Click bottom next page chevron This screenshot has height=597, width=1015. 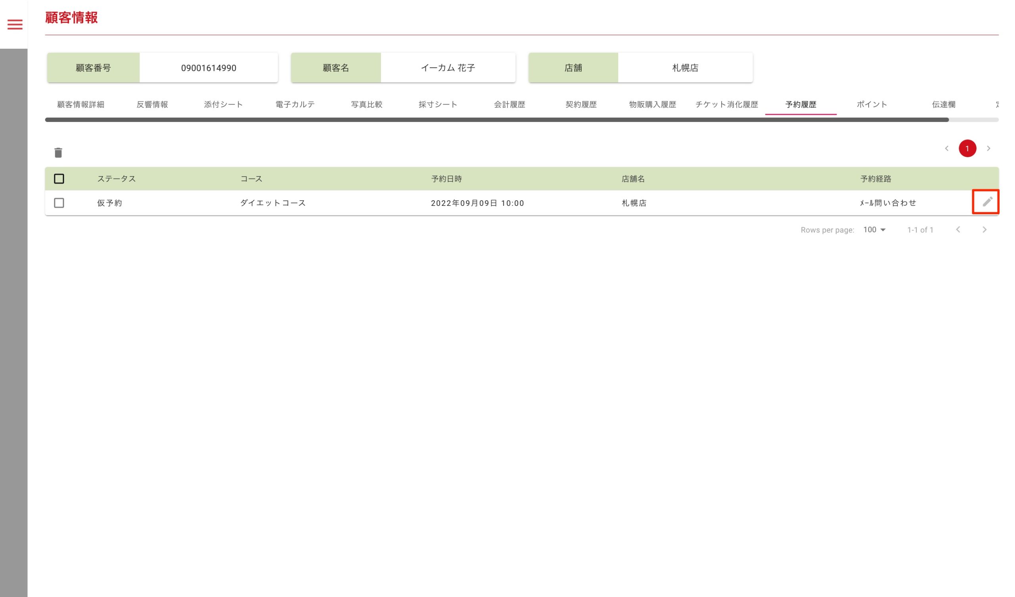click(984, 230)
